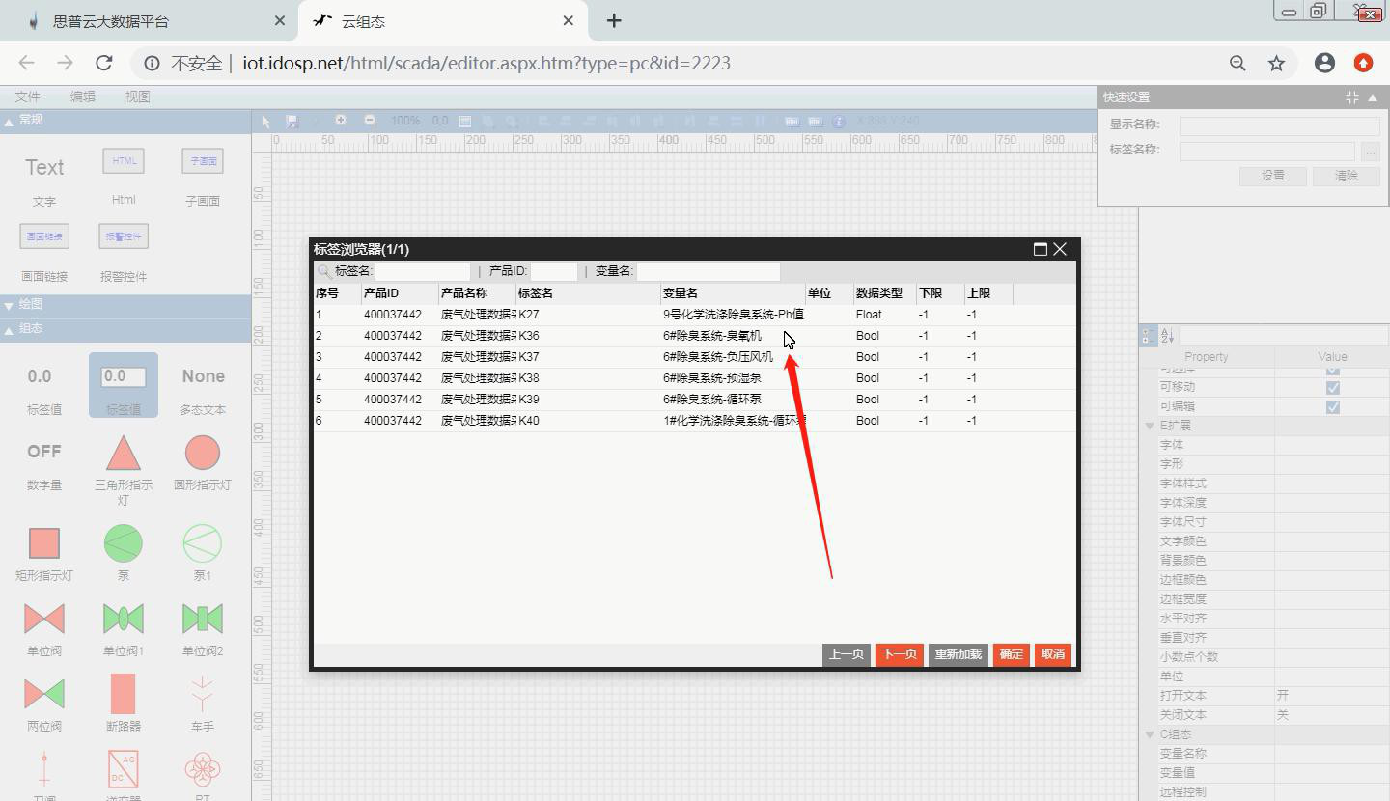
Task: Click the 变量名 search input field
Action: tap(708, 272)
